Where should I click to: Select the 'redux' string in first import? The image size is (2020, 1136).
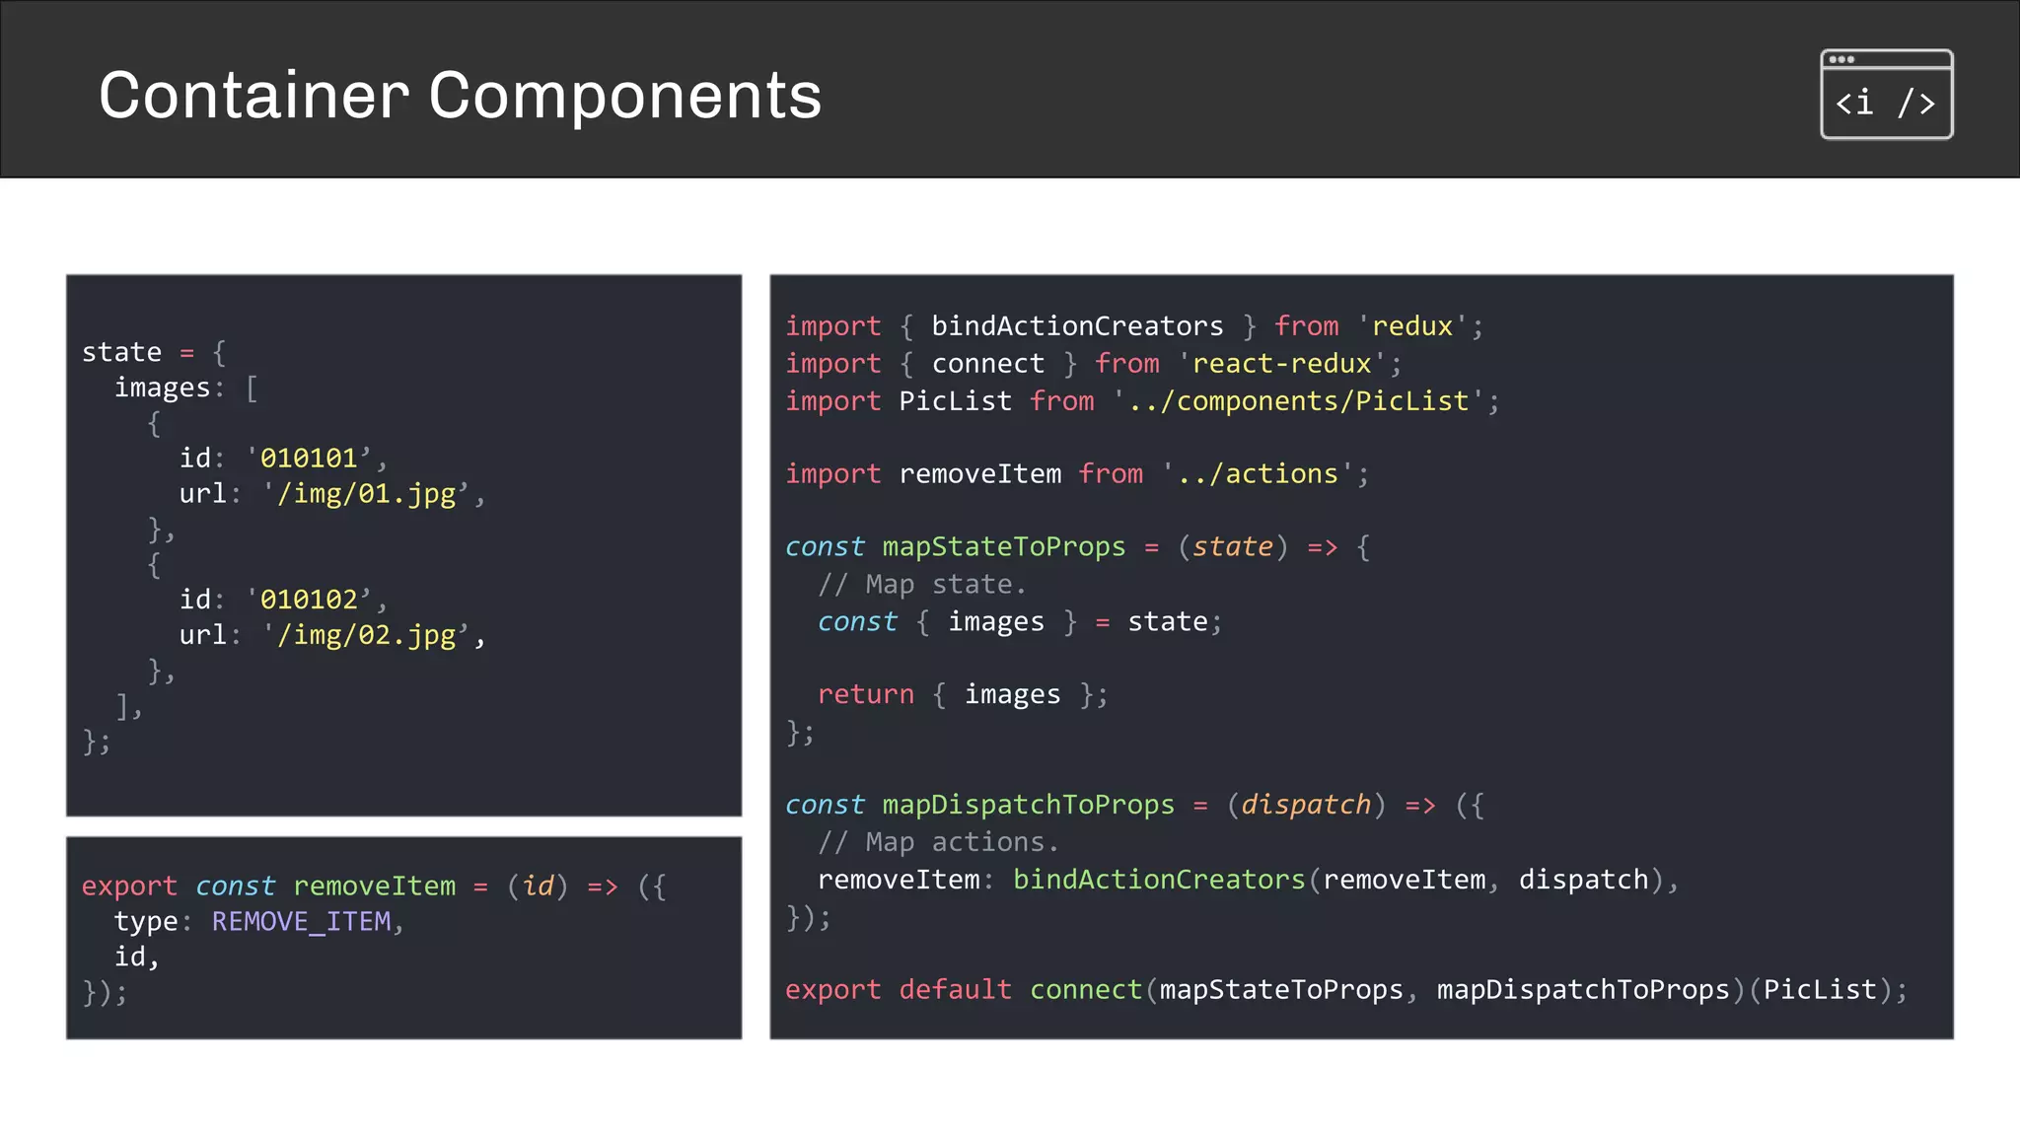[1412, 325]
